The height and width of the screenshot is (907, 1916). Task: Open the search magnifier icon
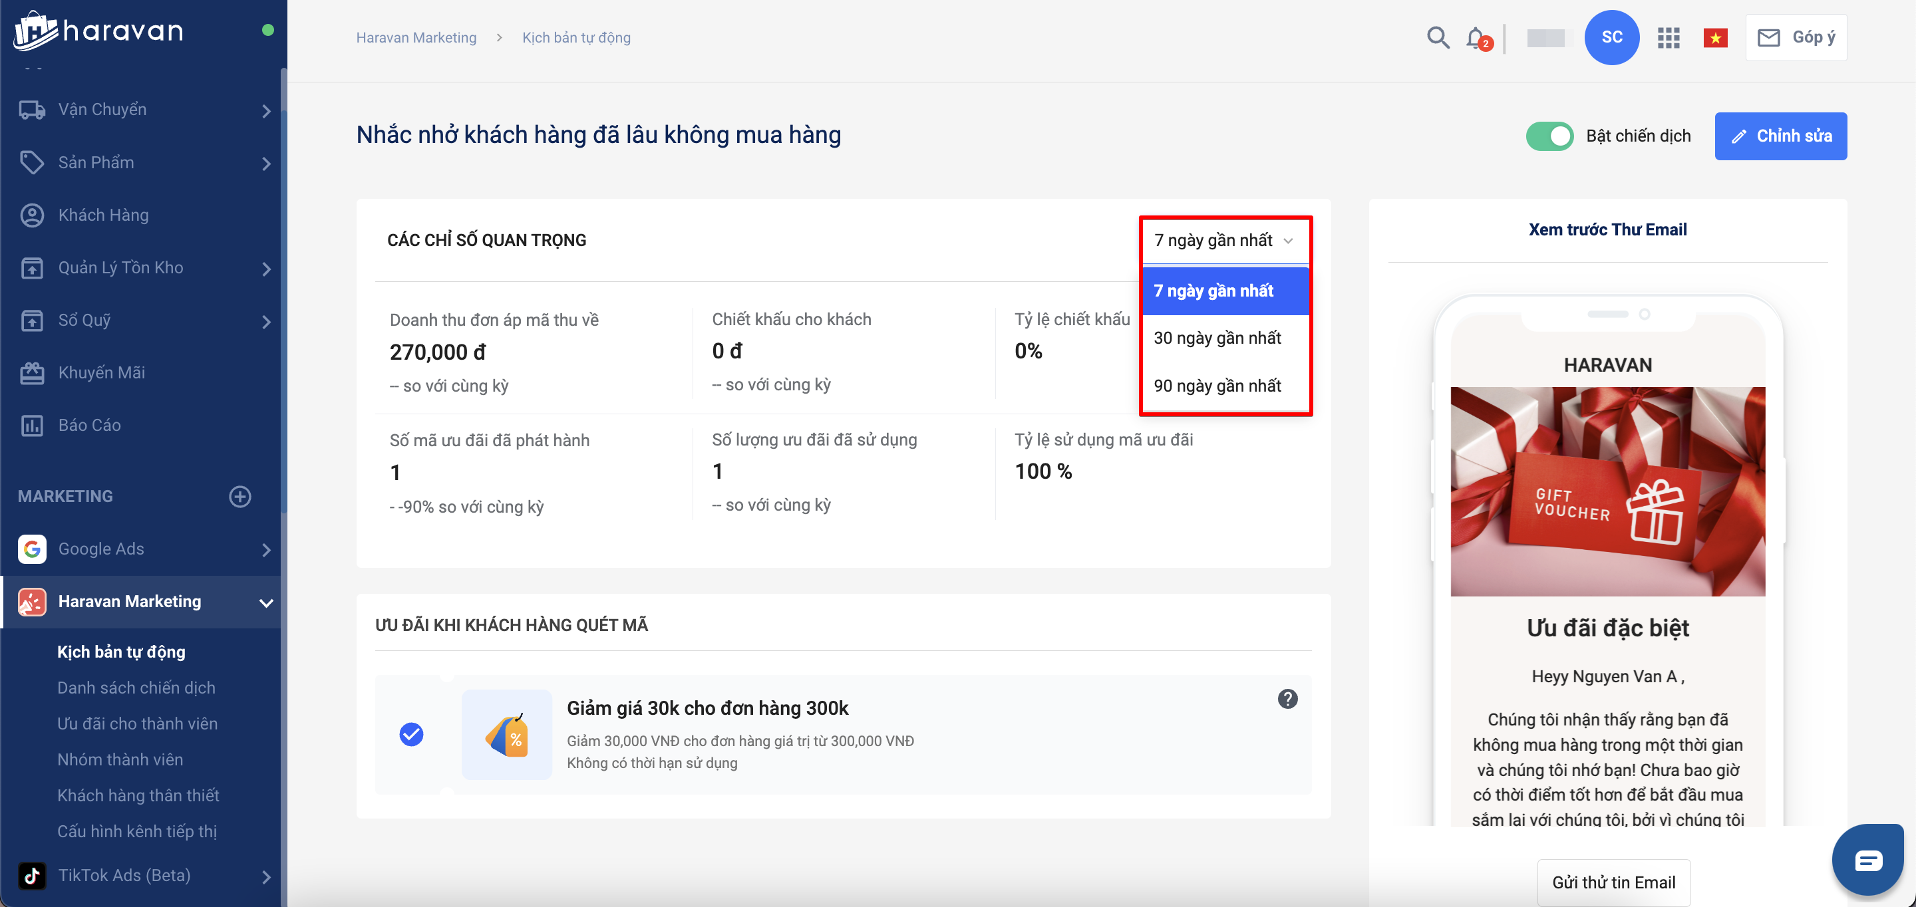point(1438,37)
